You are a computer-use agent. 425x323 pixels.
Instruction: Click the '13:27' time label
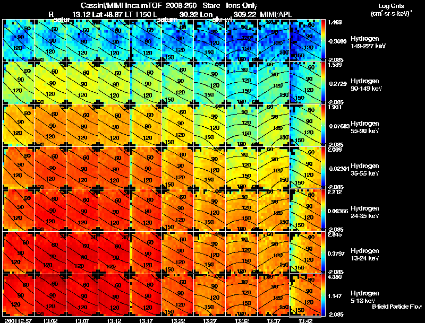point(209,321)
